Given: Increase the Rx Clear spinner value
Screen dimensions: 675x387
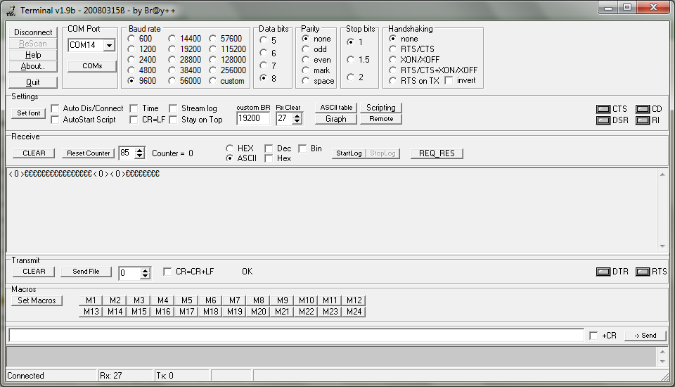Looking at the screenshot, I should (x=297, y=115).
